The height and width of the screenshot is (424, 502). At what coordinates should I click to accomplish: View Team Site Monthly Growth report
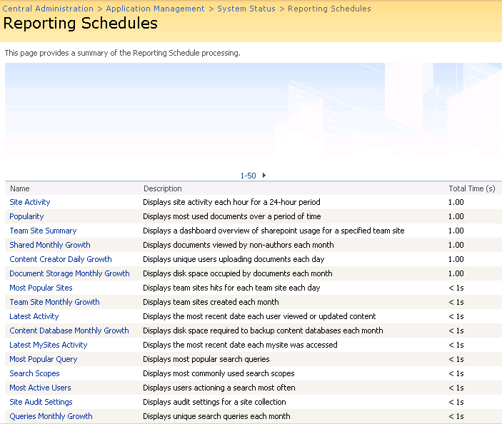[x=54, y=302]
